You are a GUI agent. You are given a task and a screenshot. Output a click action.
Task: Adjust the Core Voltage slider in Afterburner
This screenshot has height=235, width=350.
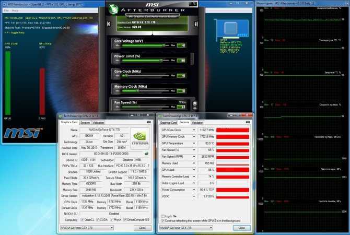[145, 45]
